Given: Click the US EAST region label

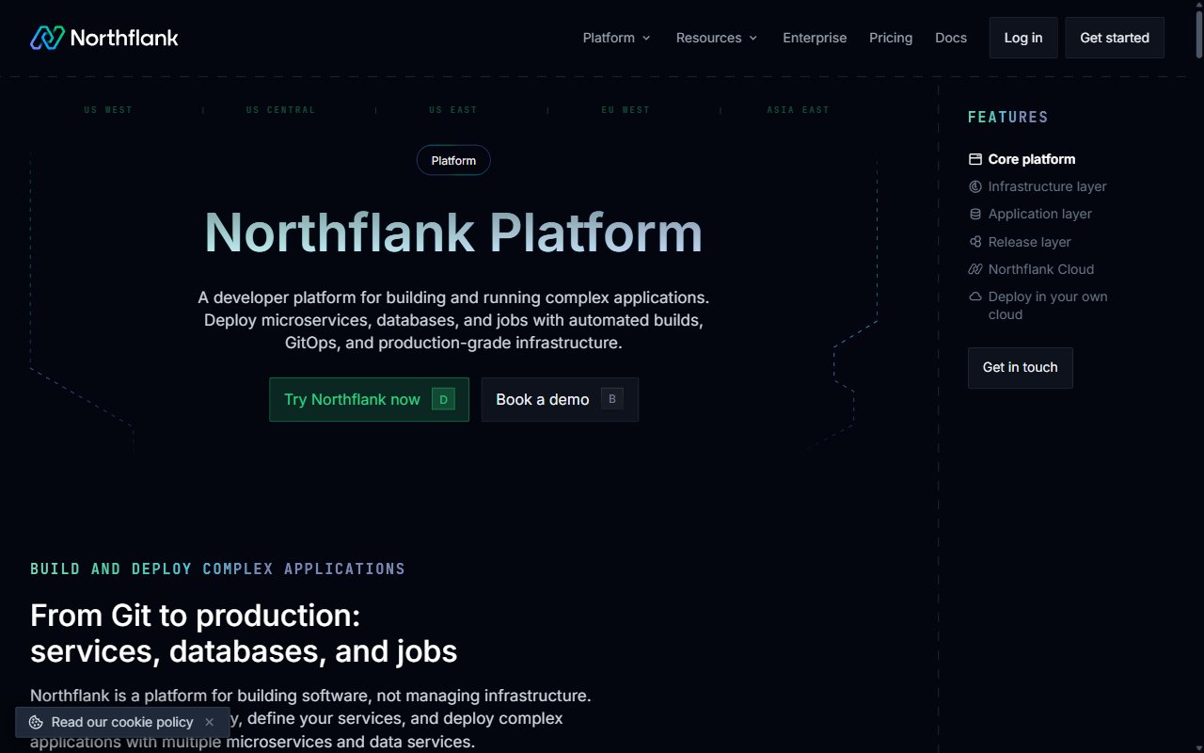Looking at the screenshot, I should click(x=453, y=110).
